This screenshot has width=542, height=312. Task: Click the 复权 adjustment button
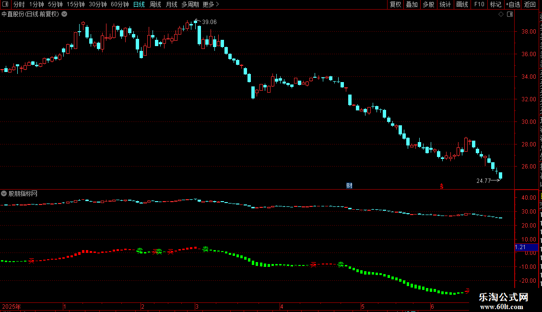[x=395, y=4]
